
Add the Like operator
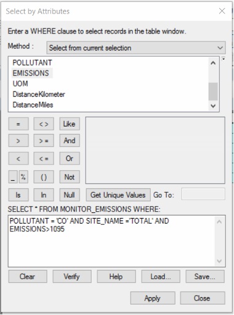[x=70, y=124]
